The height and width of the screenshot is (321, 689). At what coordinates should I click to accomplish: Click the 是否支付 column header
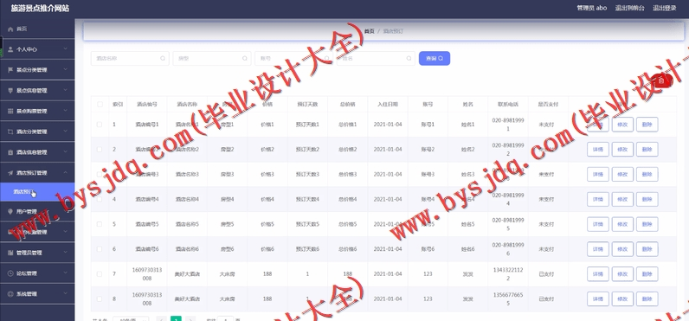[x=548, y=105]
